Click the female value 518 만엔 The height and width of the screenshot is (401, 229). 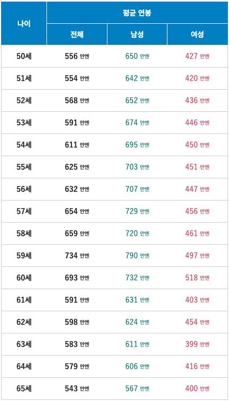(x=197, y=278)
